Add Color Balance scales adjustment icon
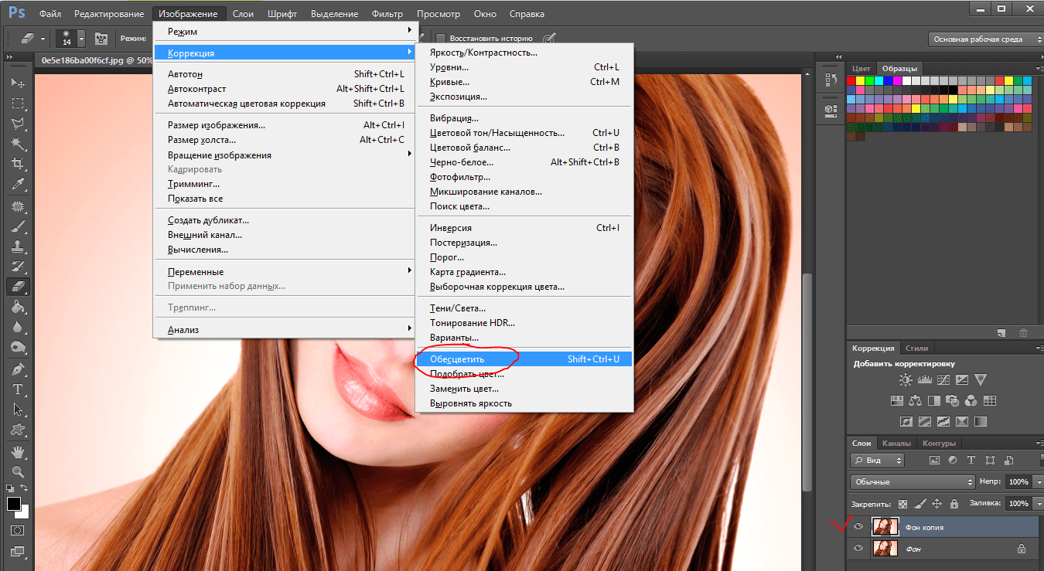1044x571 pixels. tap(915, 401)
